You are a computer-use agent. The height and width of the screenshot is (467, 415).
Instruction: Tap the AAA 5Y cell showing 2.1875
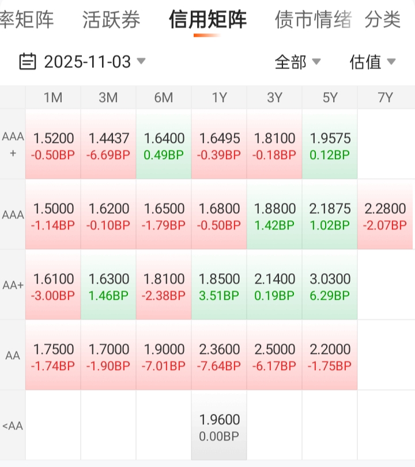click(330, 216)
